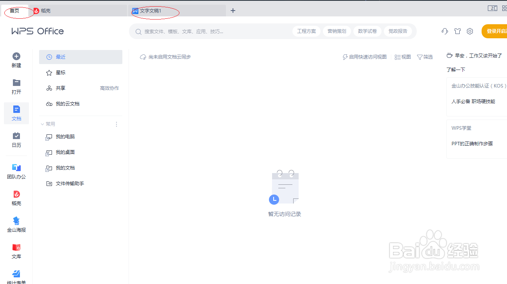Screen dimensions: 507x284
Task: Click the 新建 plus icon in sidebar
Action: click(16, 56)
